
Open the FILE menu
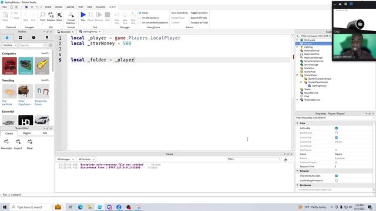pos(5,7)
